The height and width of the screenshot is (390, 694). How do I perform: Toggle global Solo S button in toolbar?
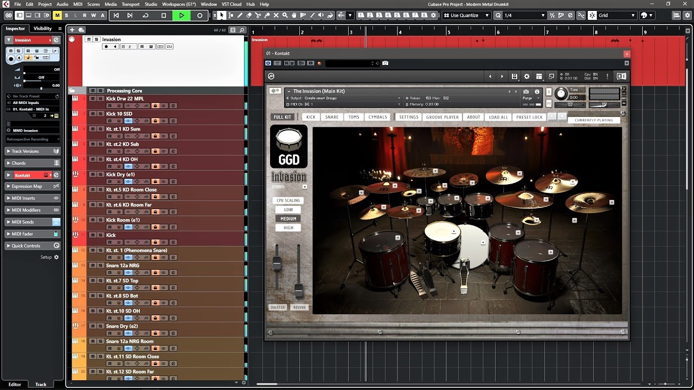[67, 15]
